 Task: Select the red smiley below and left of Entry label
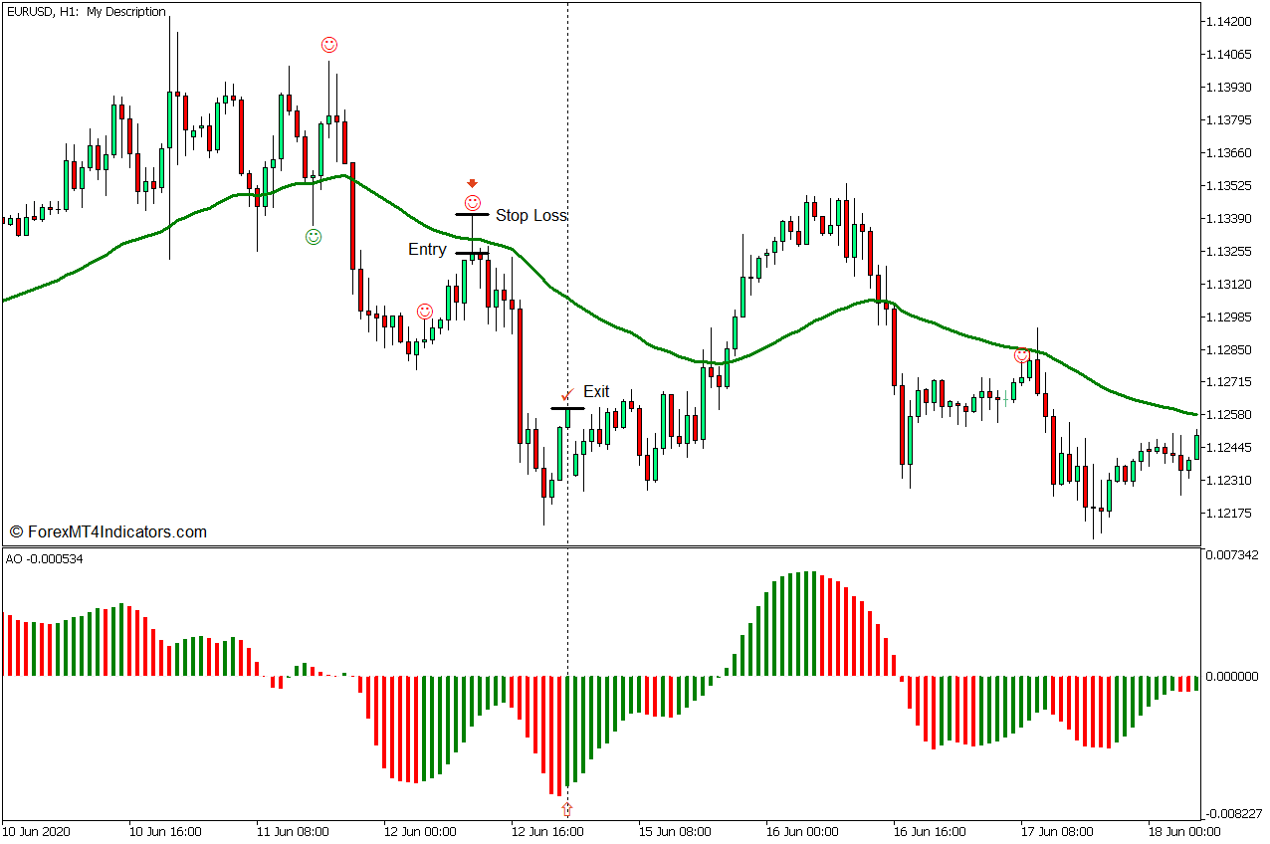pyautogui.click(x=425, y=312)
